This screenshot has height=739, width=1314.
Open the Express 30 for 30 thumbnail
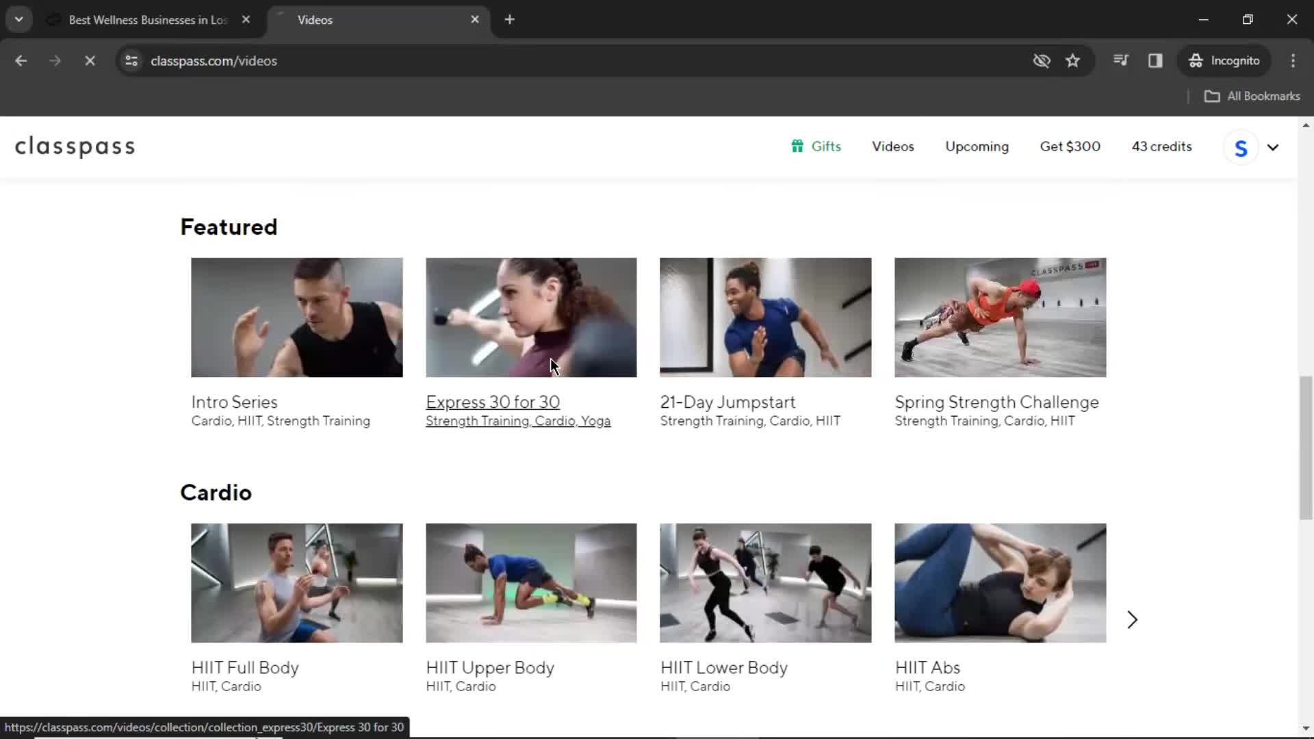click(531, 317)
